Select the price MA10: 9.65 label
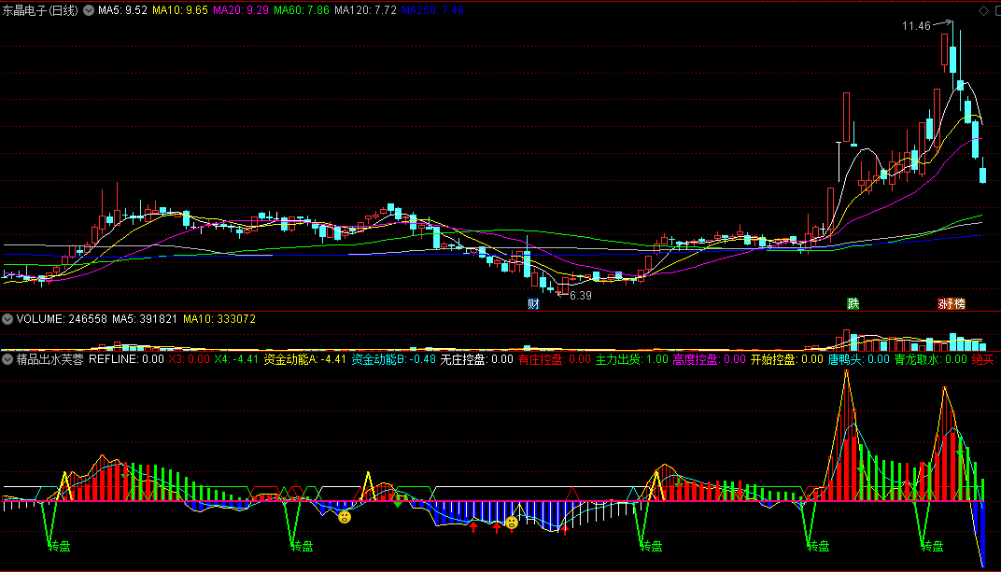 [180, 10]
